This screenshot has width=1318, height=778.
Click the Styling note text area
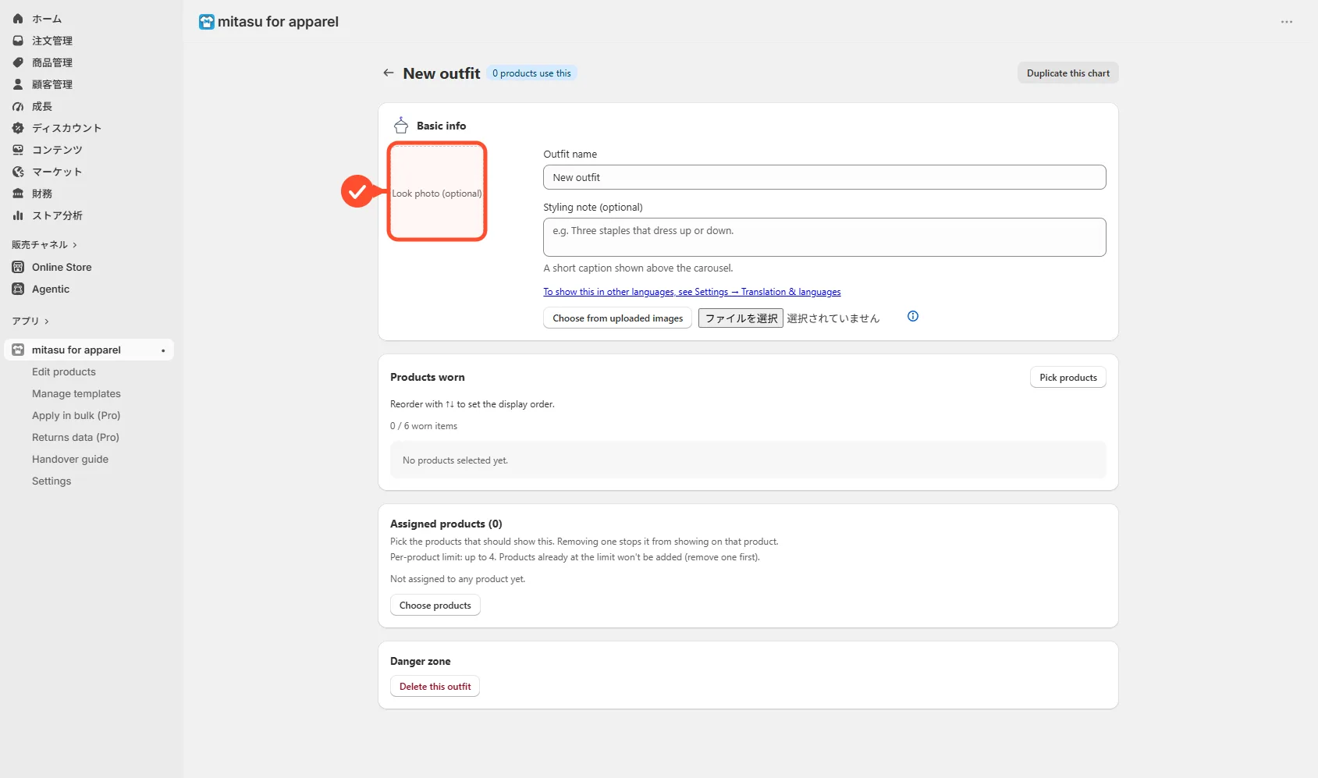[824, 237]
